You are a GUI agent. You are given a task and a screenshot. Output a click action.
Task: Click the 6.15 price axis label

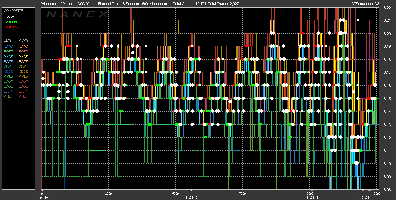point(387,99)
